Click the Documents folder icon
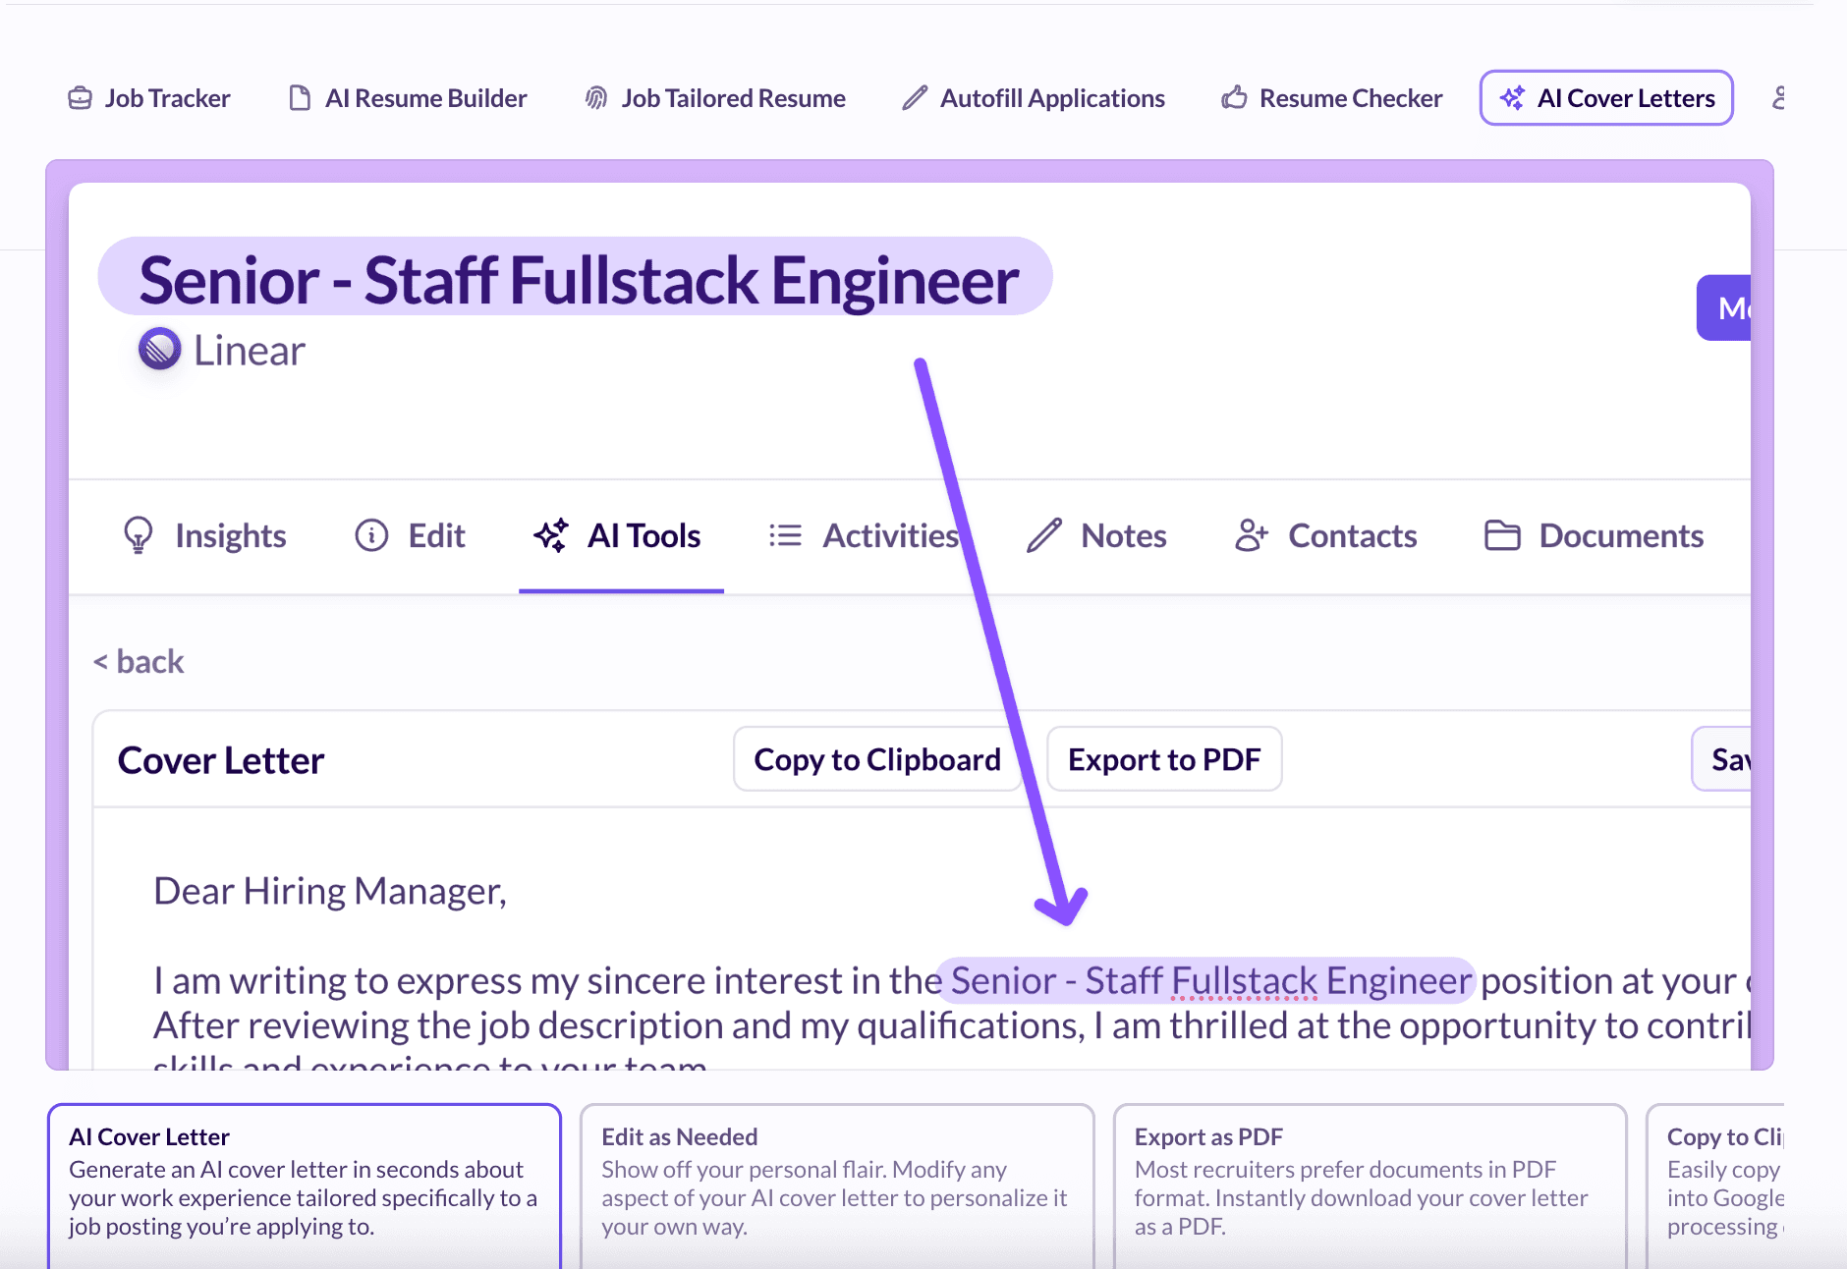1847x1269 pixels. tap(1502, 535)
